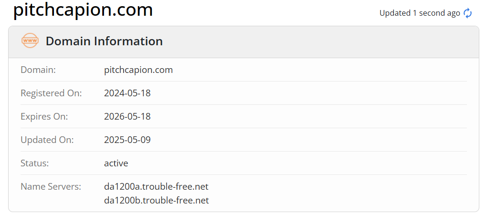
Task: Click the Registered On date 2024-05-18
Action: 127,93
